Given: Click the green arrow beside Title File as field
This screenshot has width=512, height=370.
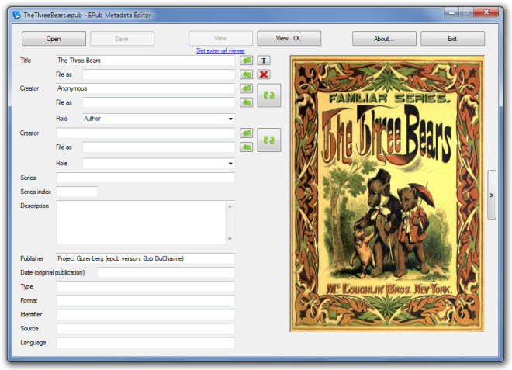Looking at the screenshot, I should (247, 74).
